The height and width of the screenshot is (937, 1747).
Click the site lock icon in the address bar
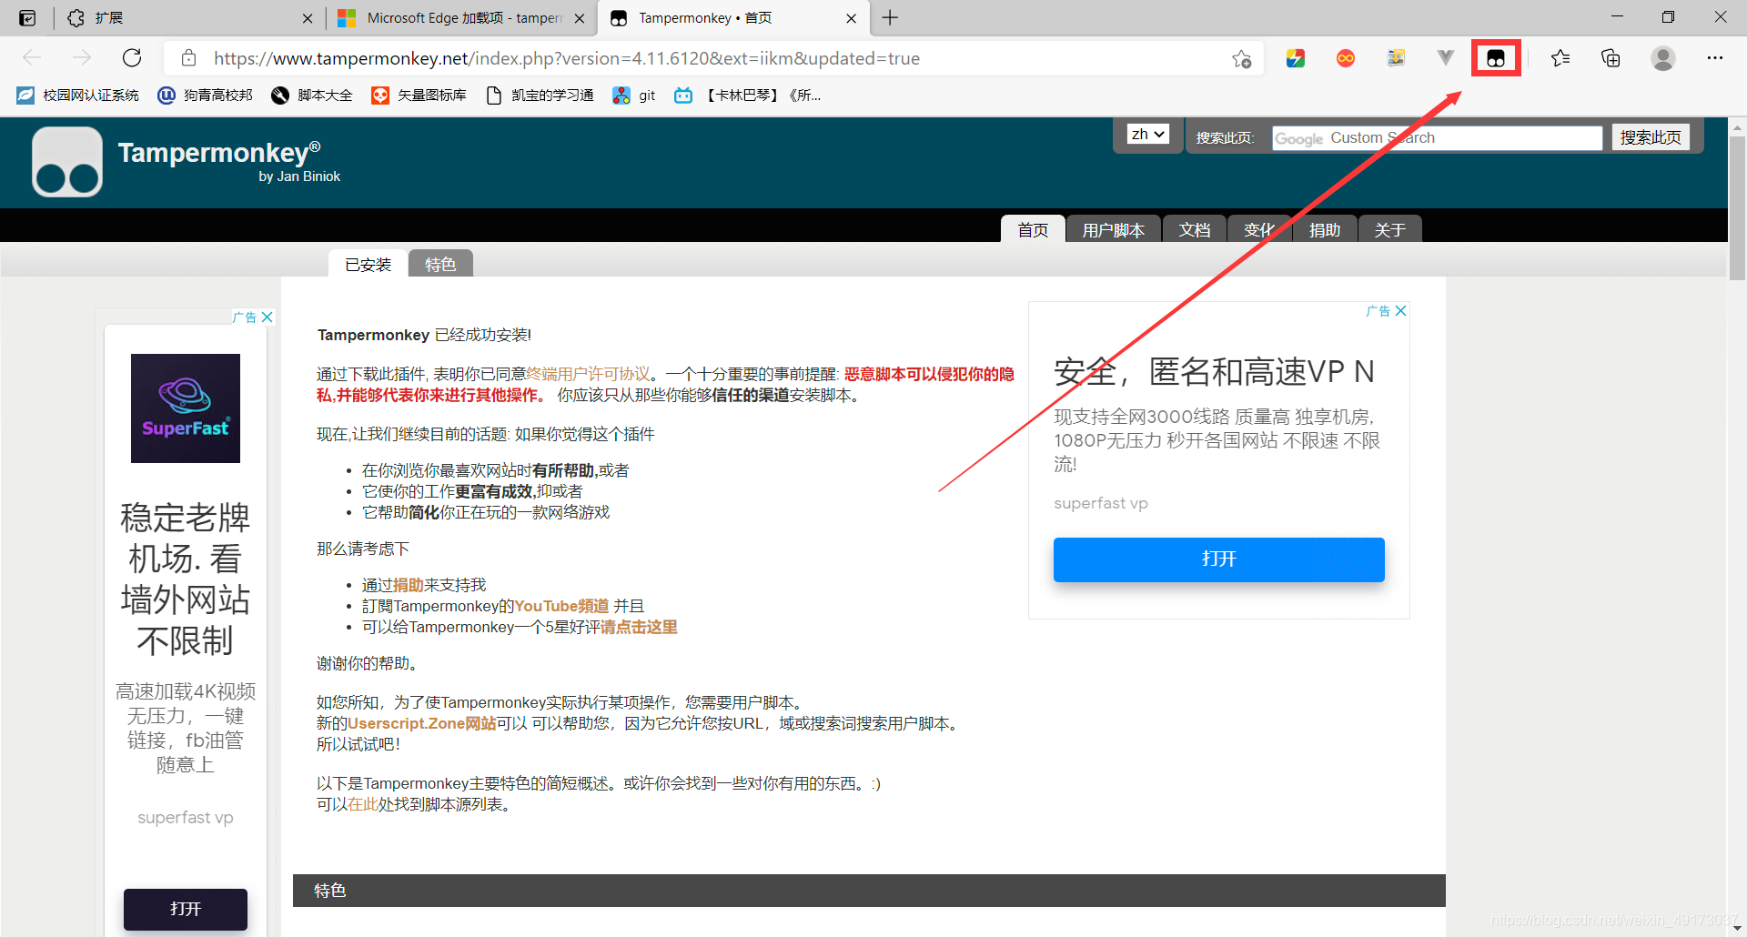(189, 58)
